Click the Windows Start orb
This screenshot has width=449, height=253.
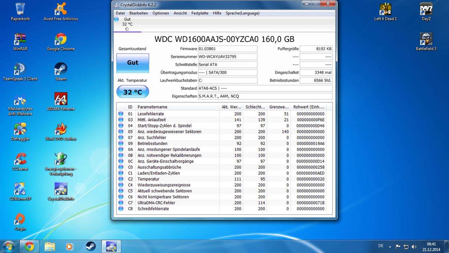(x=9, y=246)
